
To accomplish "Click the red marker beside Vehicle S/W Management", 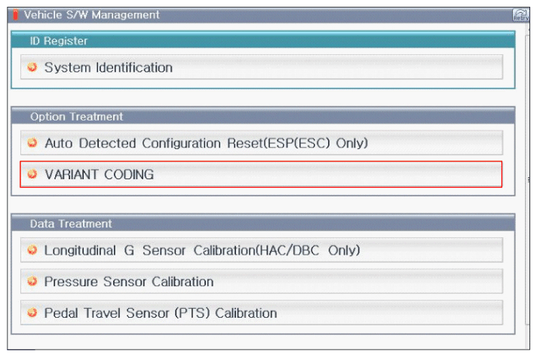I will click(x=16, y=14).
